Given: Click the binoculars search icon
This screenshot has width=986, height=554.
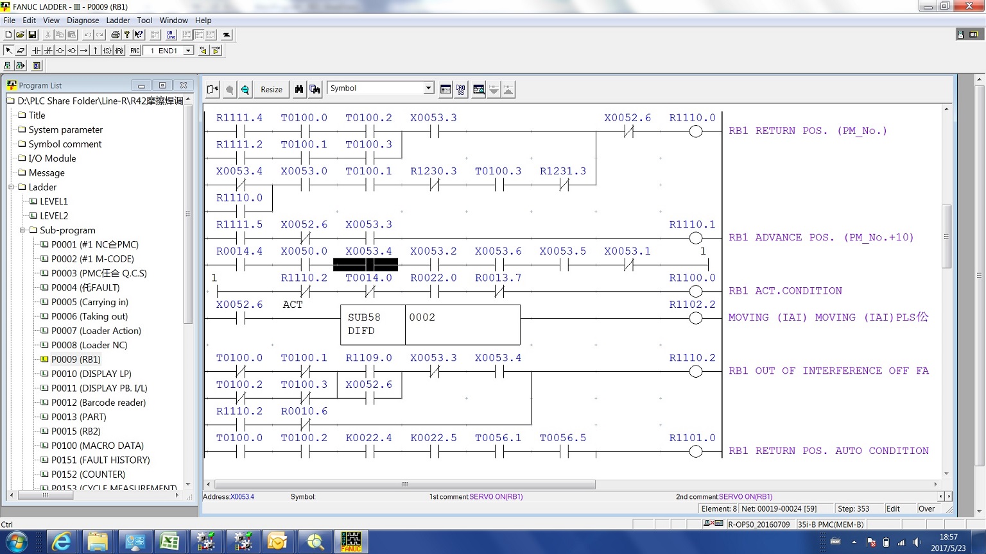Looking at the screenshot, I should pos(299,90).
